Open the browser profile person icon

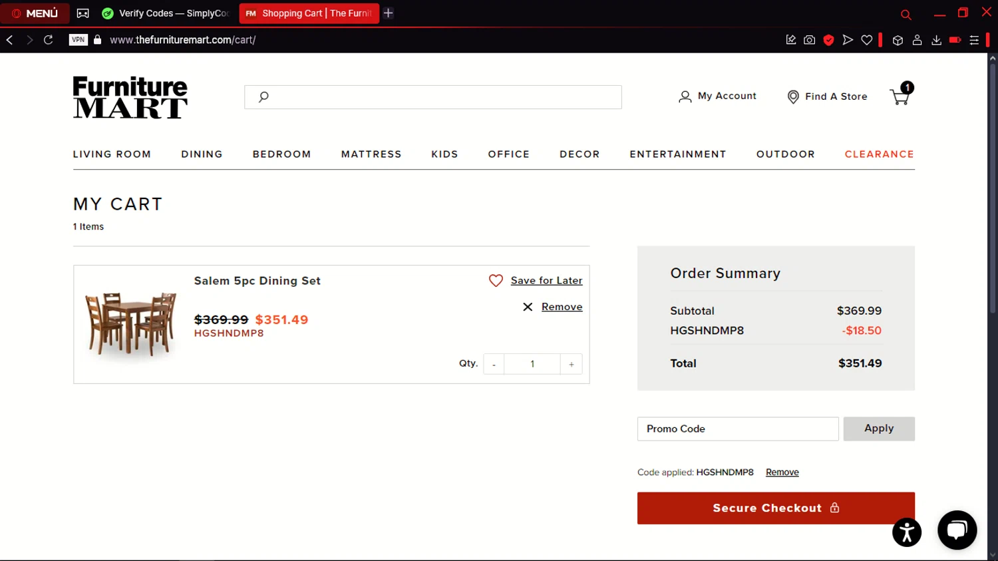pyautogui.click(x=917, y=40)
